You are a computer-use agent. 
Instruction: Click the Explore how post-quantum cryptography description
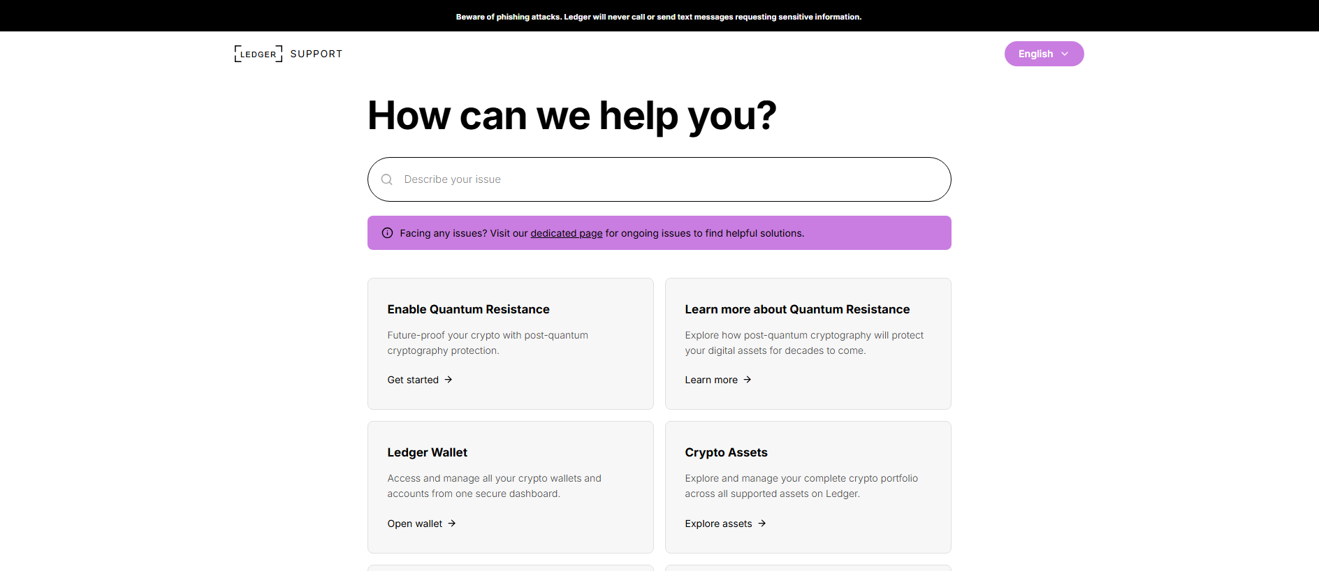tap(804, 343)
